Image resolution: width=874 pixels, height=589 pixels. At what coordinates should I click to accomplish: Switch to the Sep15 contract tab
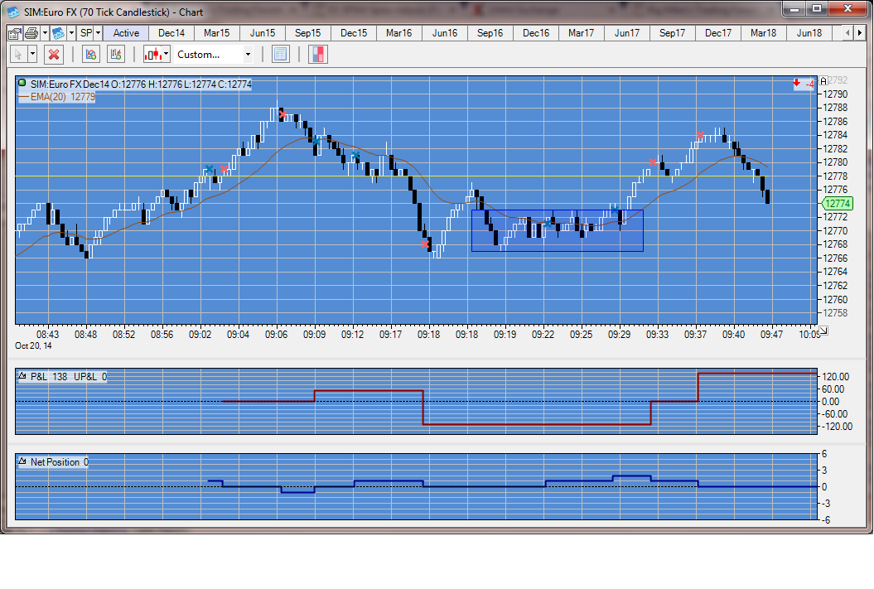(x=307, y=33)
